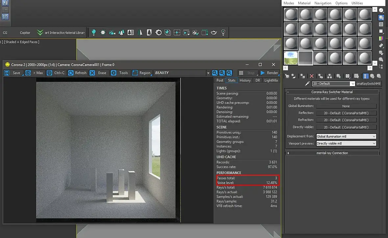
Task: Click the Copitor toolbar label
Action: pos(25,33)
